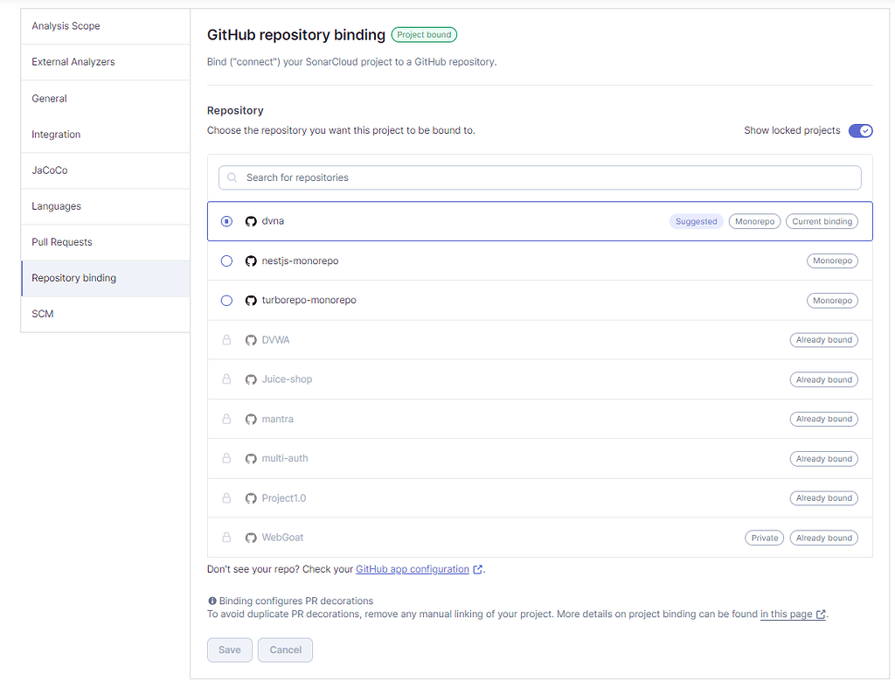This screenshot has width=895, height=681.
Task: Disable the Show locked projects toggle
Action: 860,130
